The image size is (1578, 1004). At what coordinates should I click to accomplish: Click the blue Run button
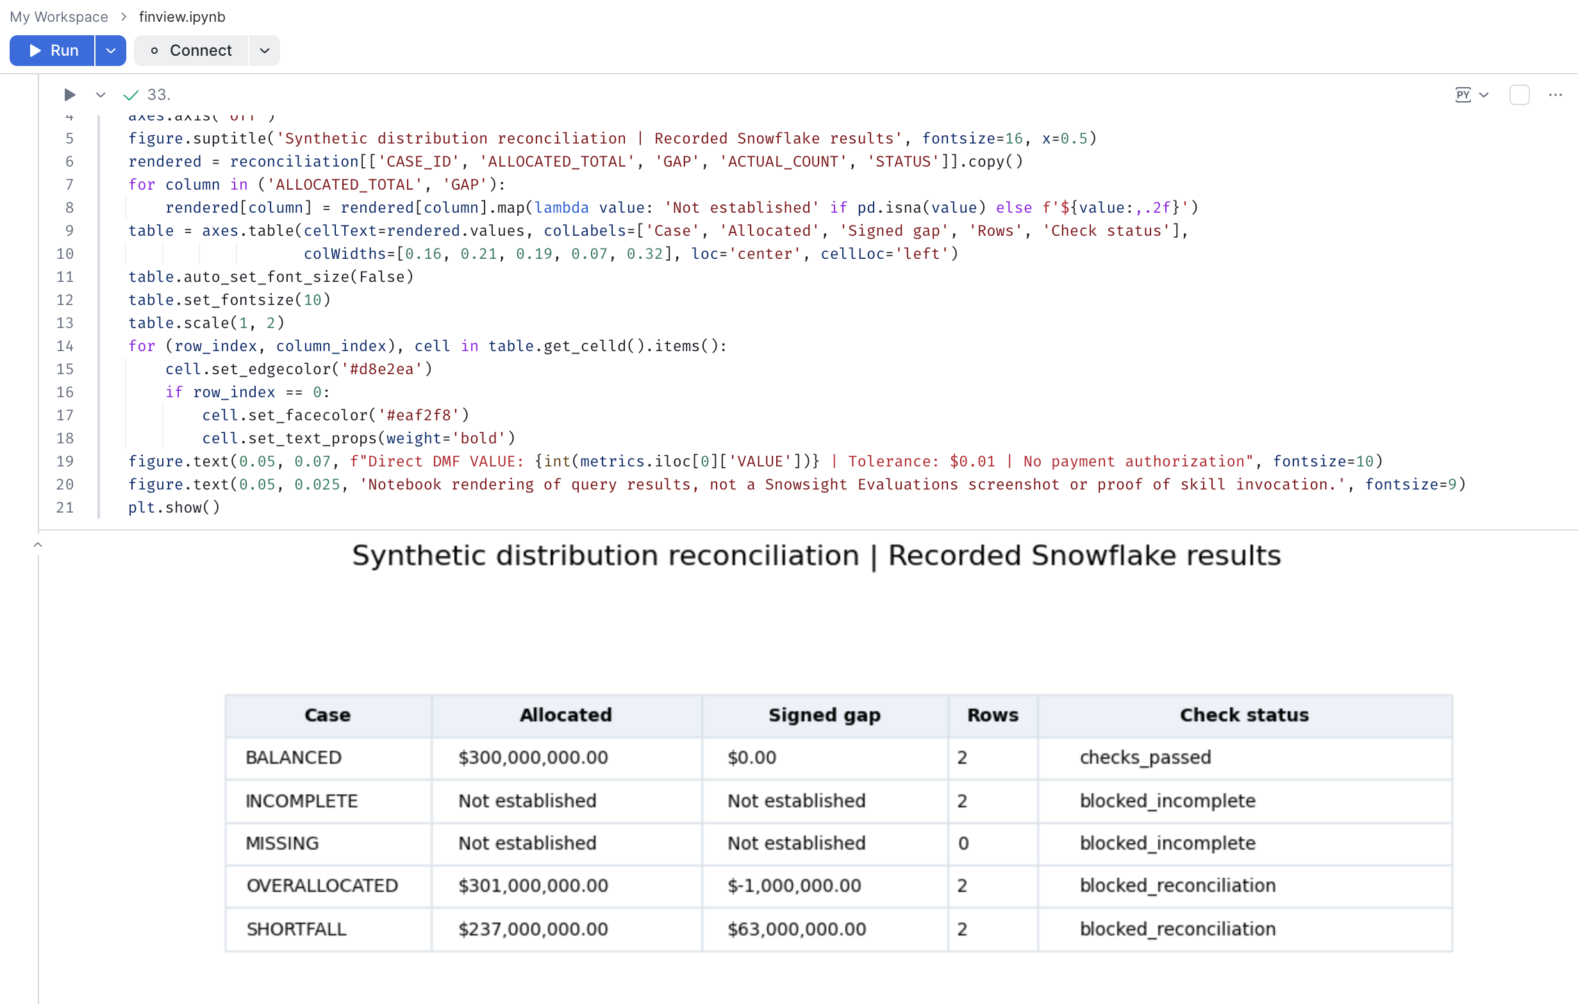(53, 51)
